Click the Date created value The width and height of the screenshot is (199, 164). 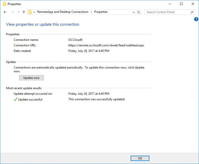[89, 51]
